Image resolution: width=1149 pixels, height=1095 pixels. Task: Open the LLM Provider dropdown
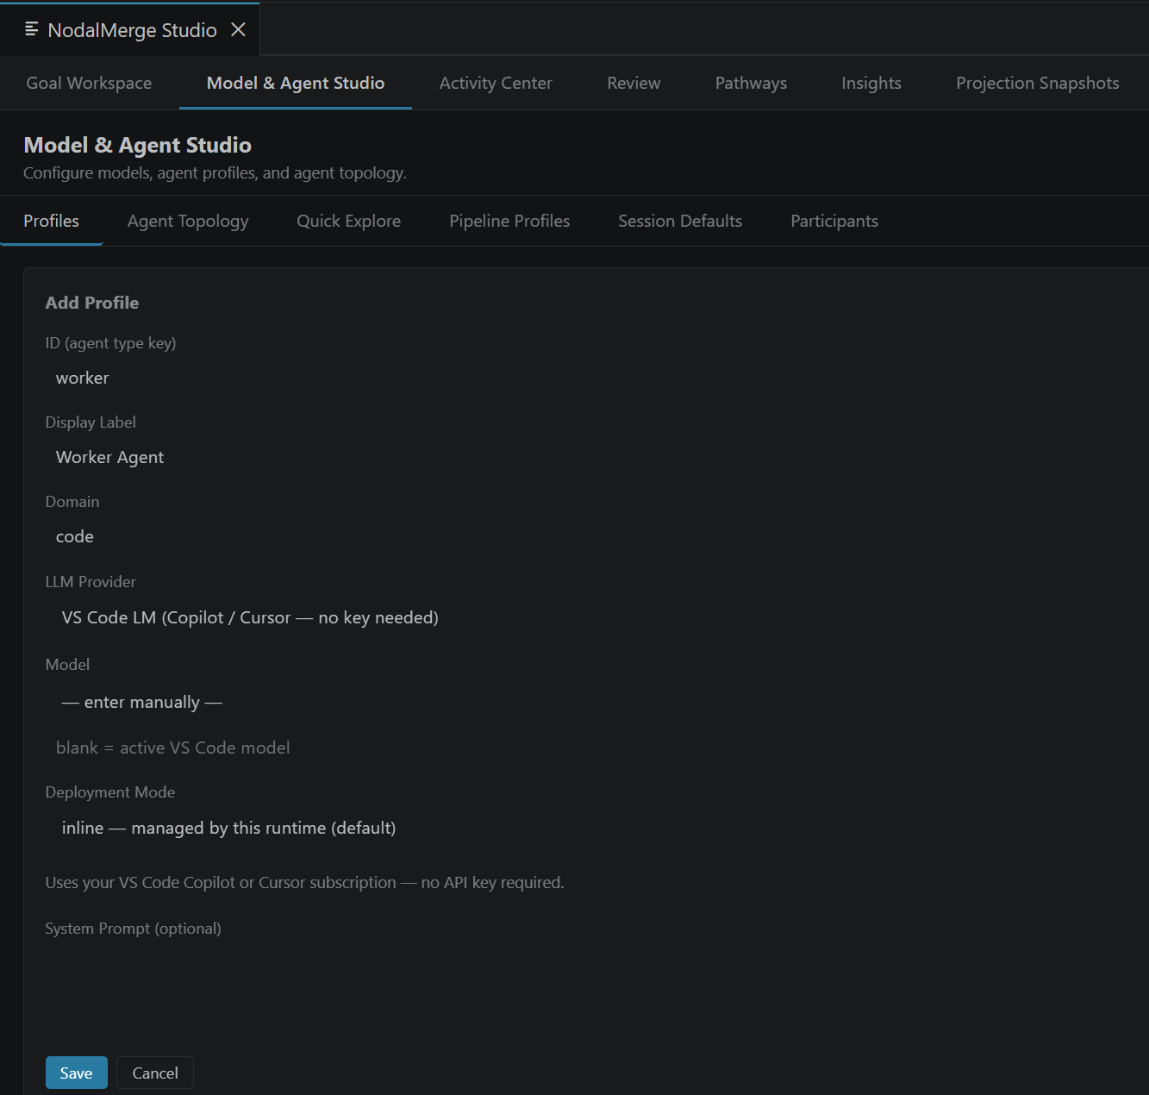596,617
